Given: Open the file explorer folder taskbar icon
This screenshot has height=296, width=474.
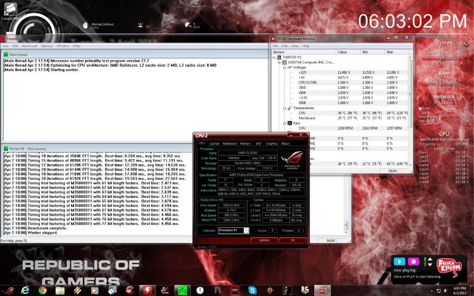Looking at the screenshot, I should pyautogui.click(x=60, y=290).
